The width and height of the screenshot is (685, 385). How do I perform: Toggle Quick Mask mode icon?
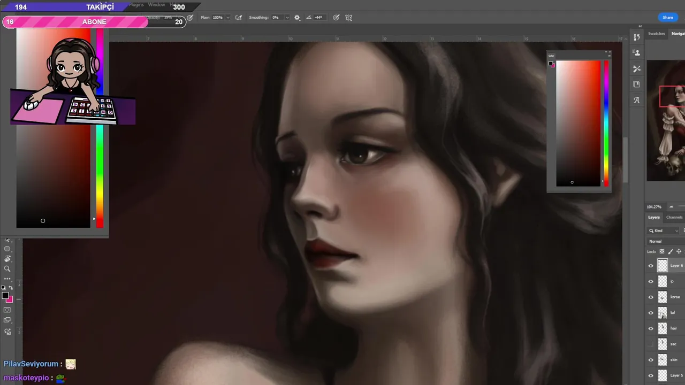[7, 310]
